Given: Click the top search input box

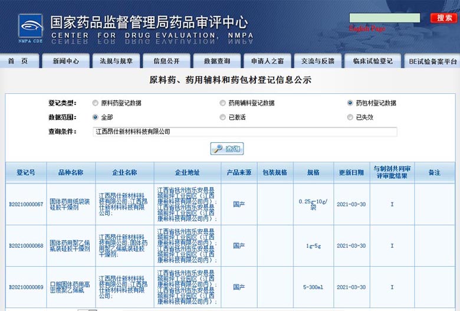Looking at the screenshot, I should pyautogui.click(x=385, y=18).
